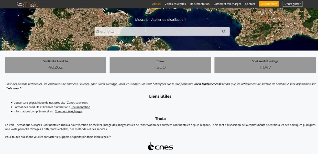Open the Contact menu item
This screenshot has height=154, width=318.
coord(250,4)
